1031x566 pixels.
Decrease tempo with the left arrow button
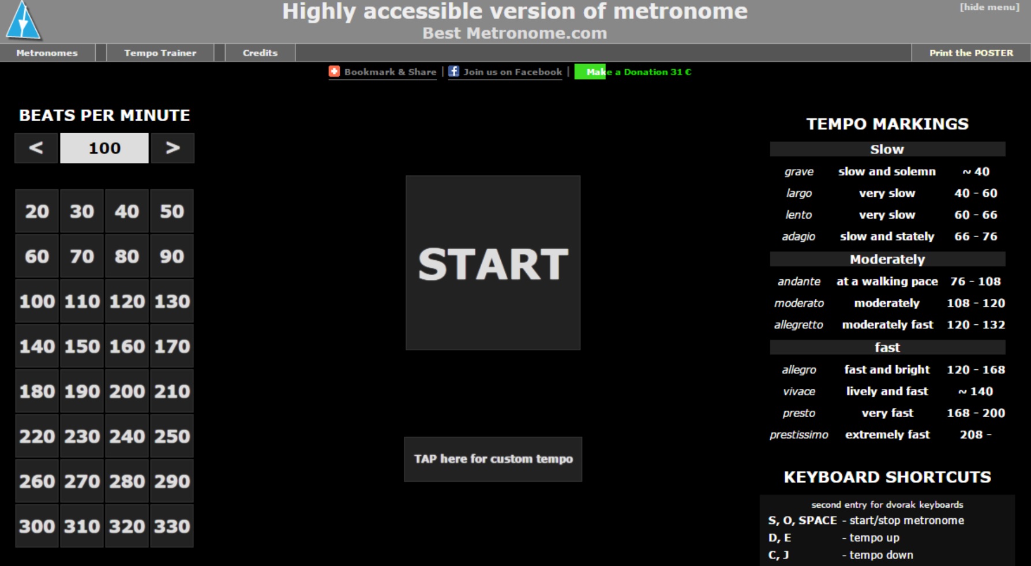pyautogui.click(x=36, y=148)
